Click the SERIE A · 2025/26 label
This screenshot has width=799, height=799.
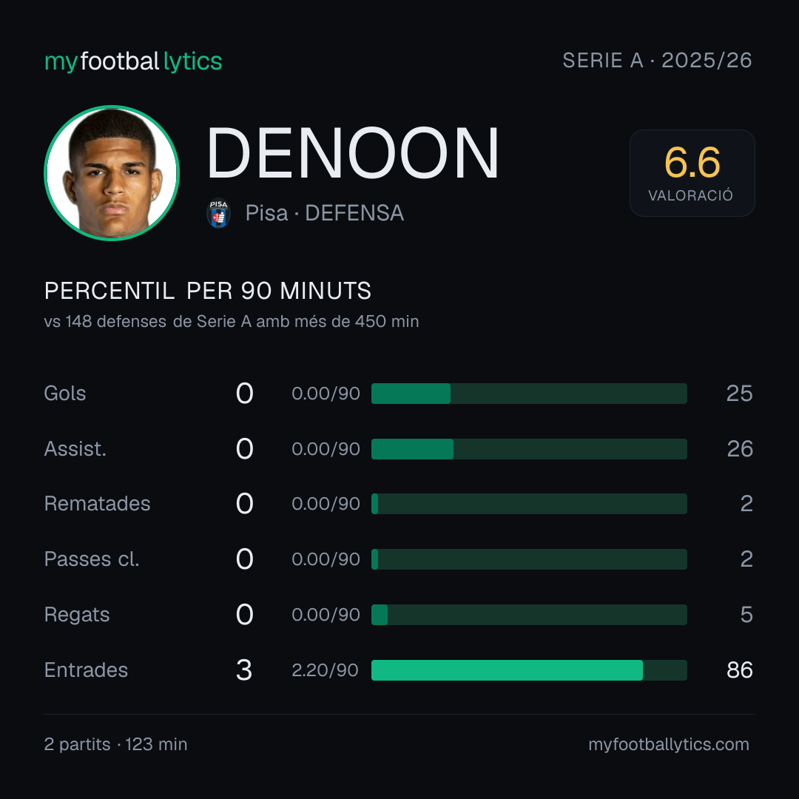coord(658,61)
